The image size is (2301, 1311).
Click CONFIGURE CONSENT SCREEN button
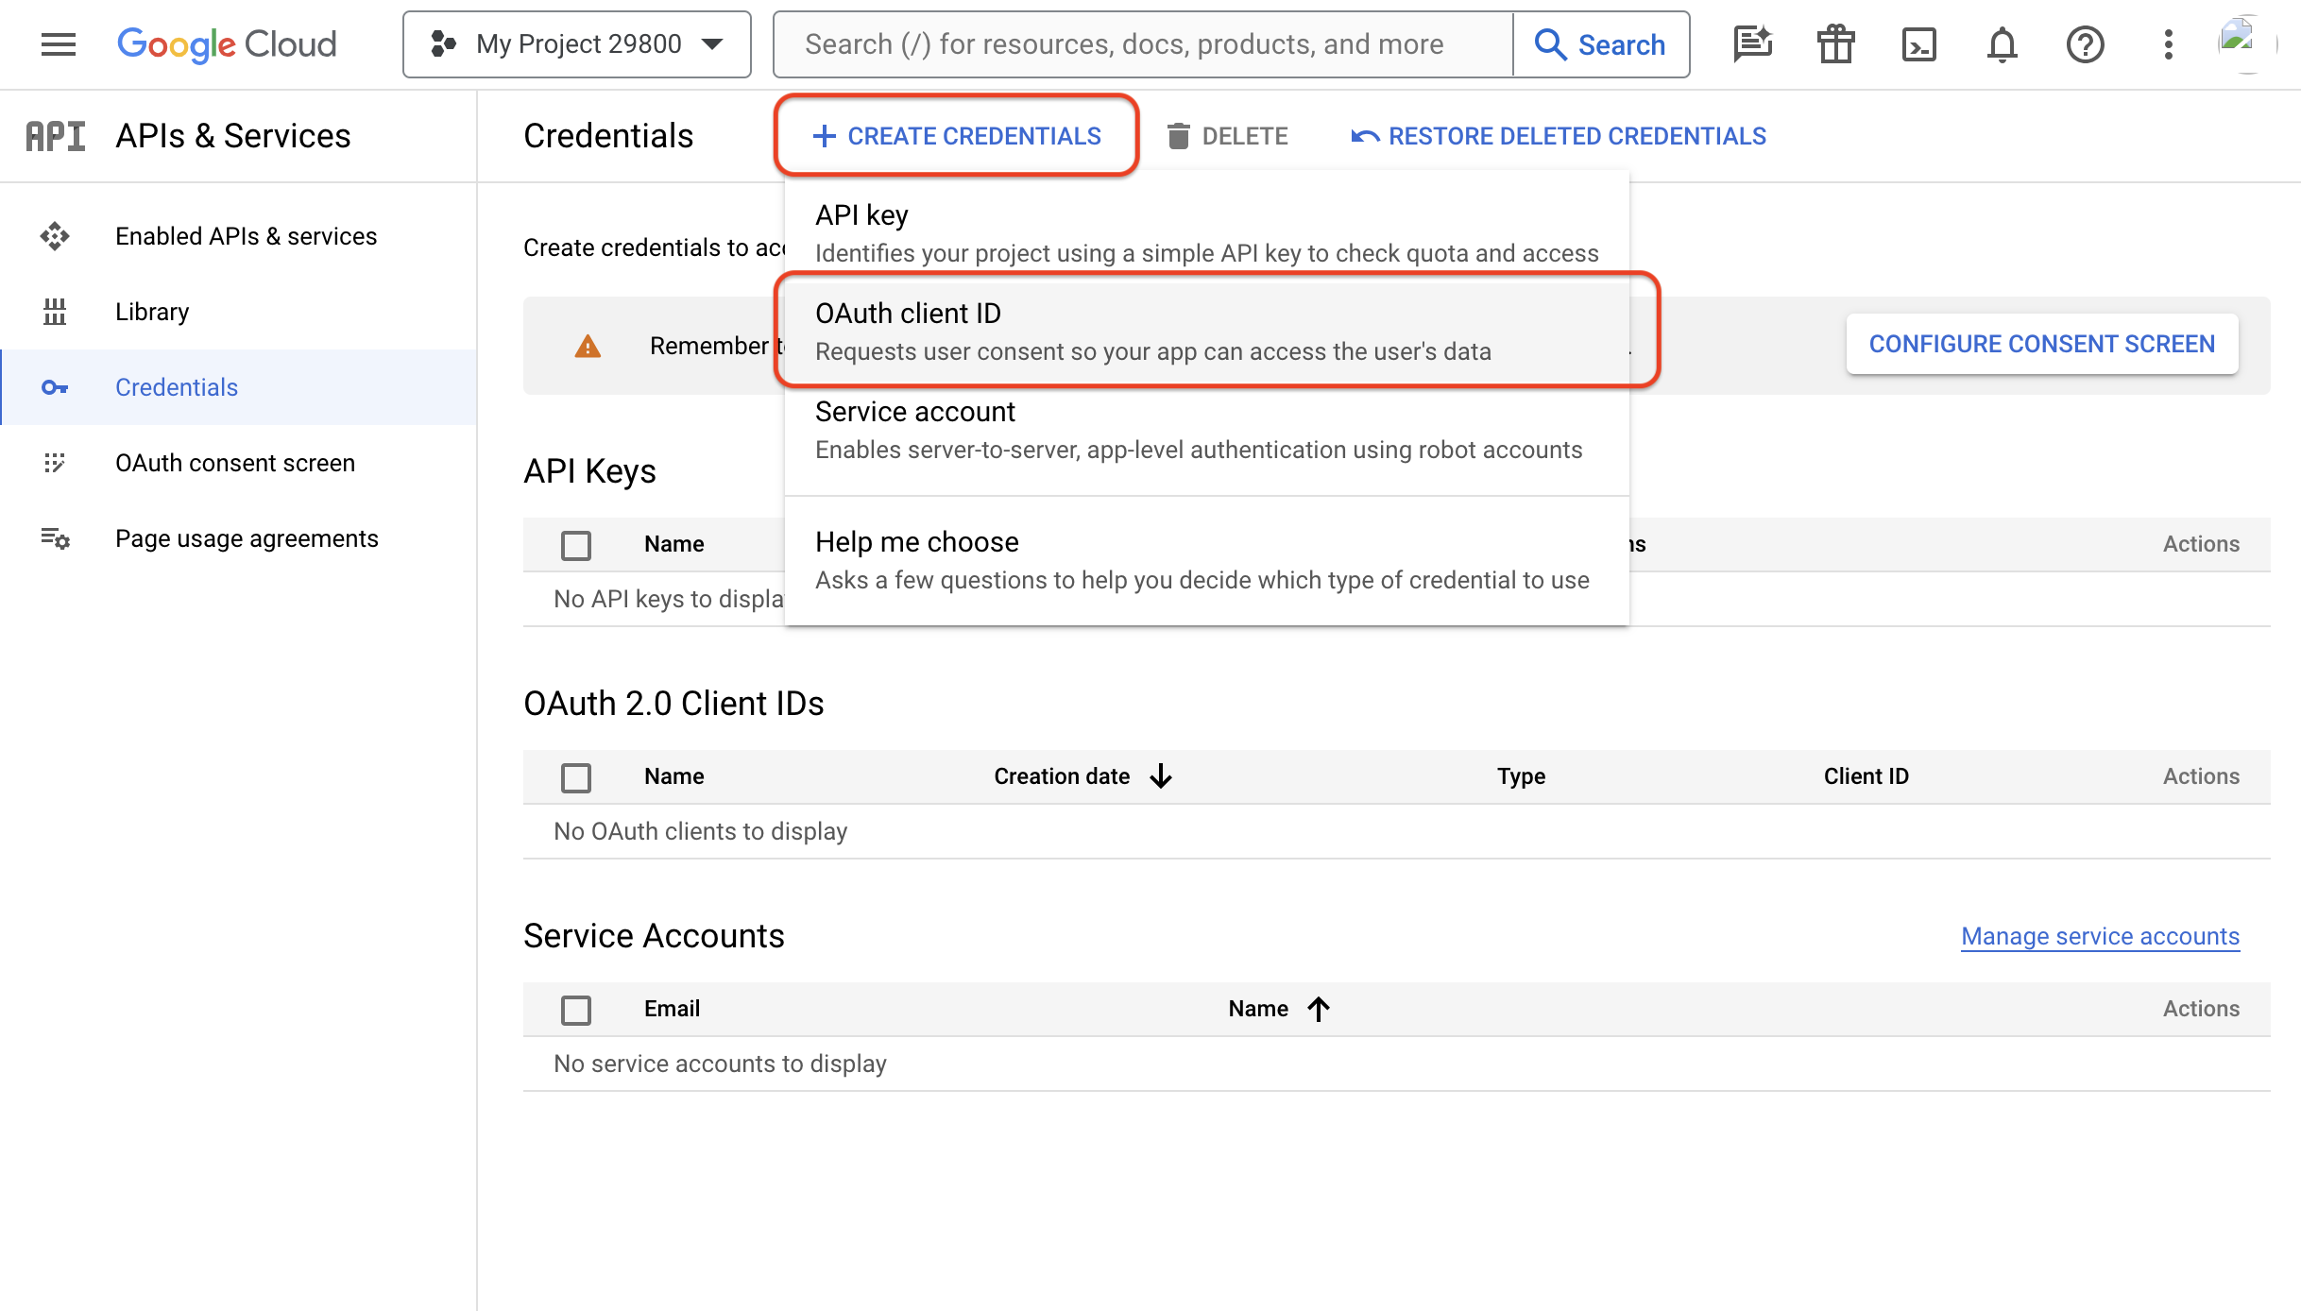2042,343
